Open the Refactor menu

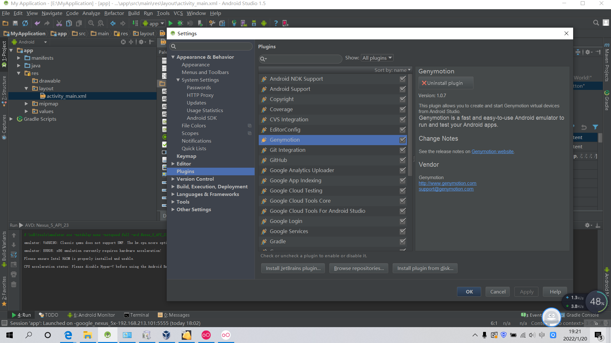[x=114, y=13]
